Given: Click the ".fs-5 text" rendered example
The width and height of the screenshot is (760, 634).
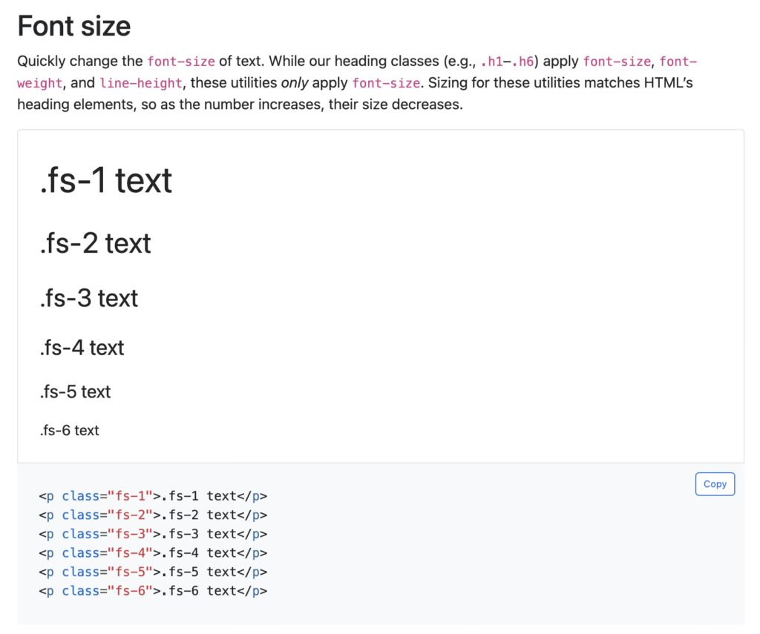Looking at the screenshot, I should pyautogui.click(x=76, y=392).
